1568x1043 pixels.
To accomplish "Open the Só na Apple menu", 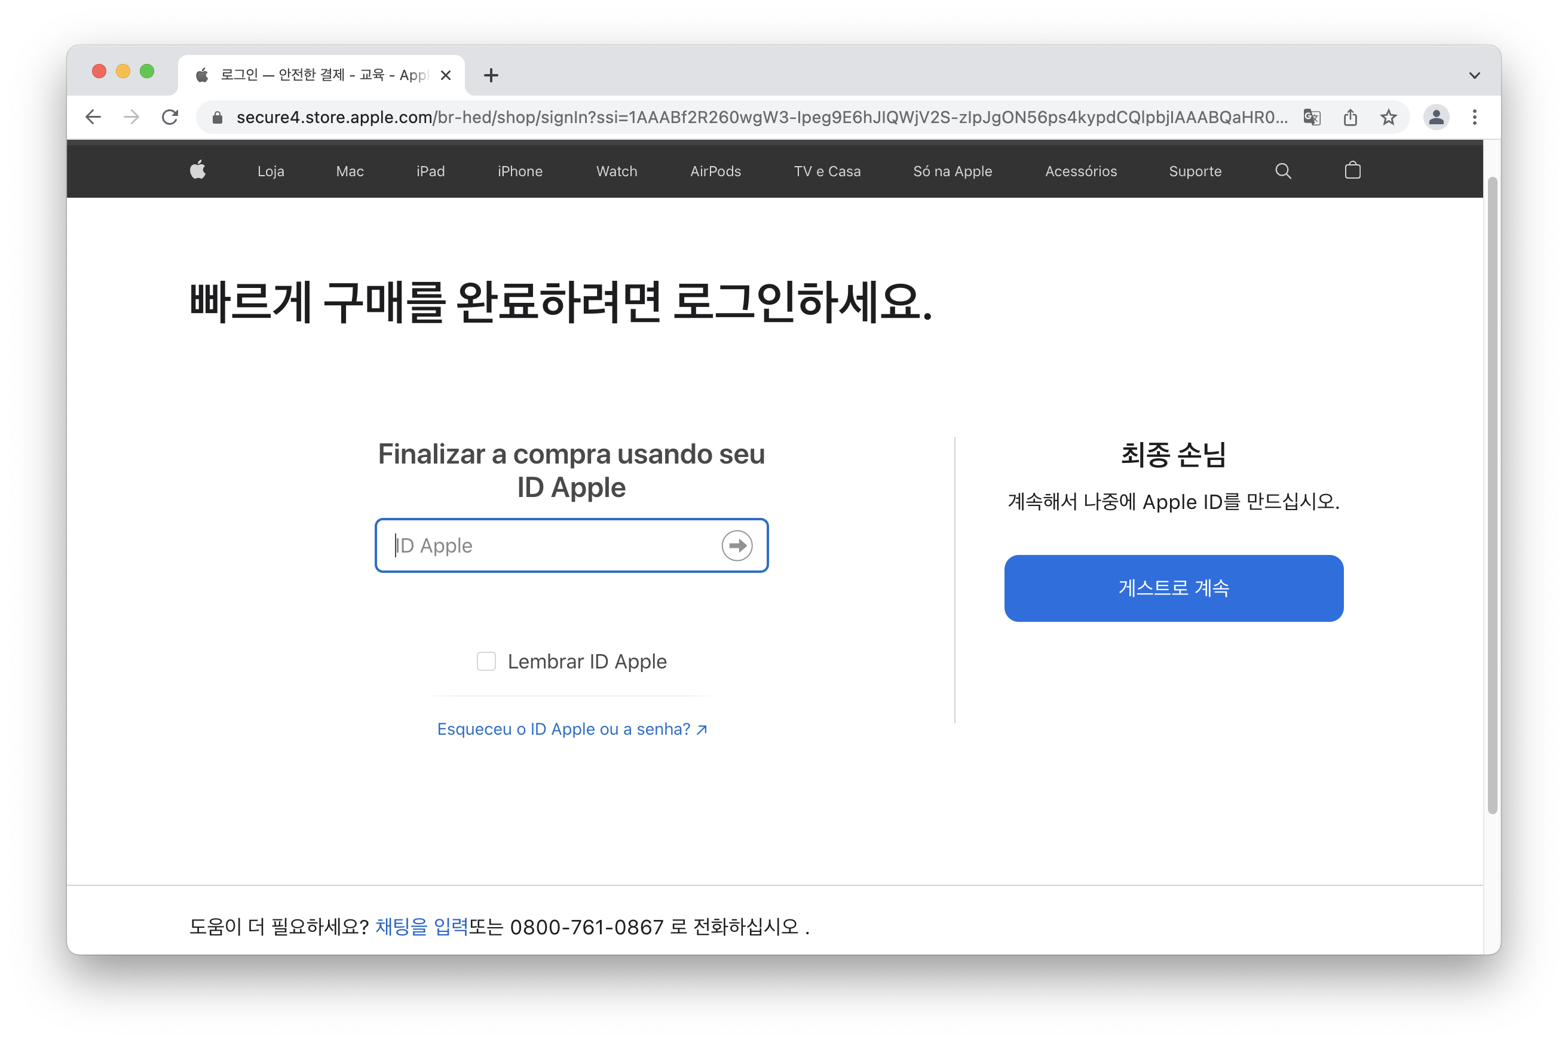I will (x=952, y=171).
